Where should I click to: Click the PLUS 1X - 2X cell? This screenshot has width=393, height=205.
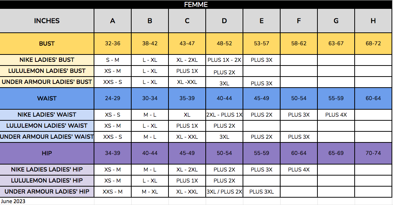pyautogui.click(x=224, y=60)
